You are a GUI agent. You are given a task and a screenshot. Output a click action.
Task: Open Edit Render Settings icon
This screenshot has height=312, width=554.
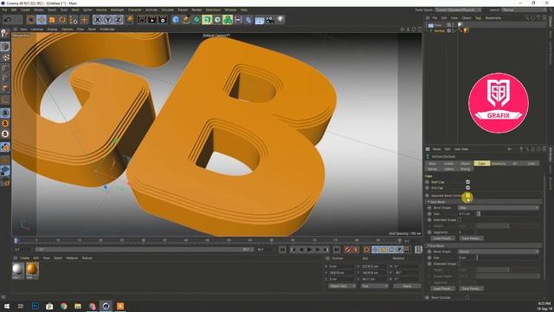click(163, 20)
